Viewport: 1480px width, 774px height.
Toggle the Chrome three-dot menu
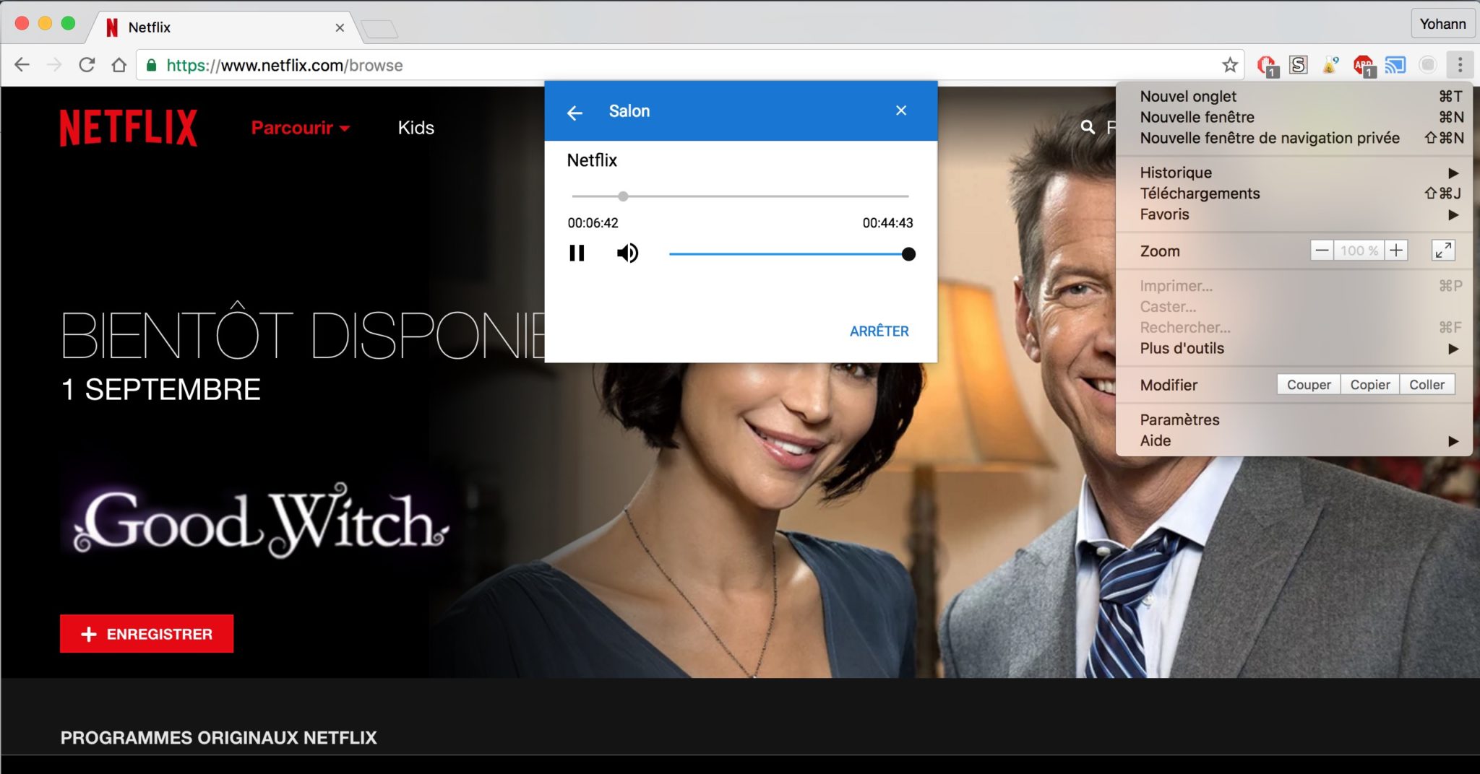(1460, 65)
